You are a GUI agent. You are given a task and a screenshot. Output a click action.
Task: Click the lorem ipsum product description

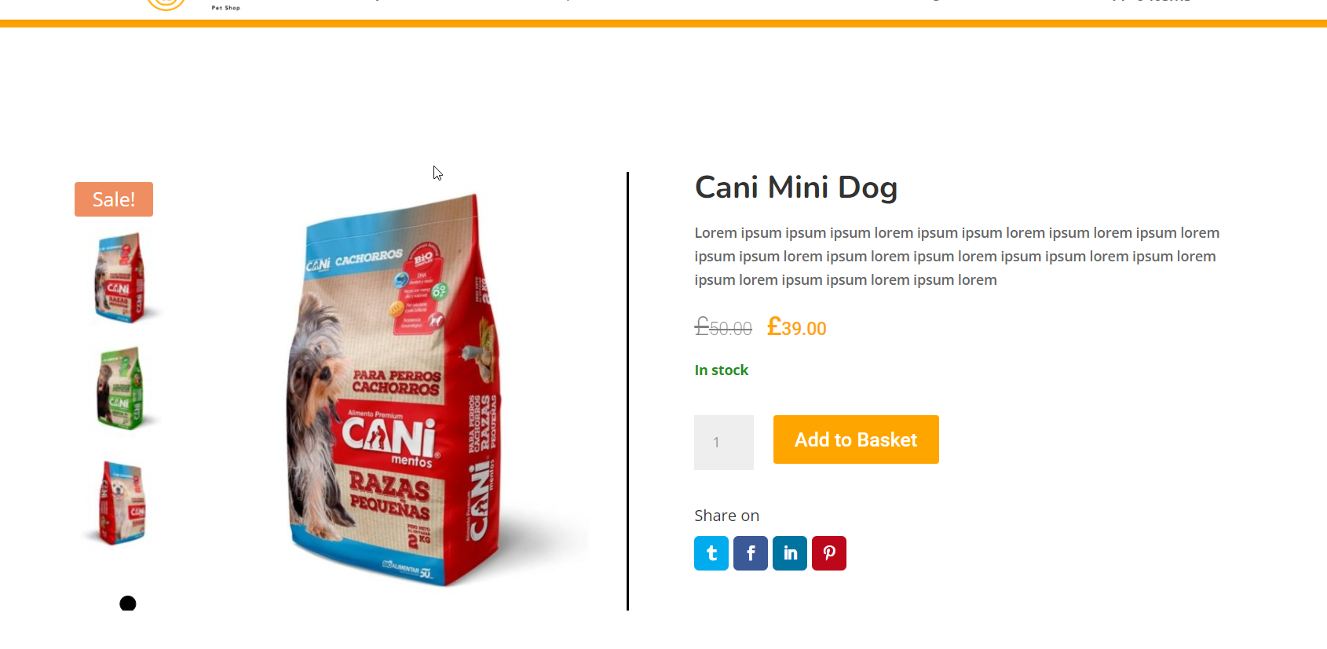(x=957, y=257)
